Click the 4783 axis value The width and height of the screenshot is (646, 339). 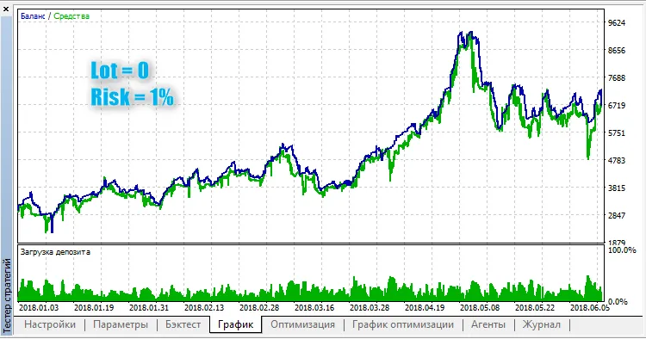(617, 161)
